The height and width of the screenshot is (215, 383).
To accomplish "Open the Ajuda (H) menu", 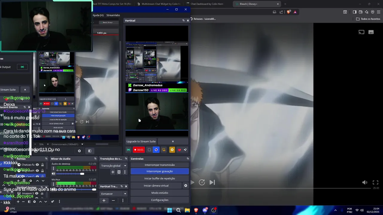I will (98, 15).
